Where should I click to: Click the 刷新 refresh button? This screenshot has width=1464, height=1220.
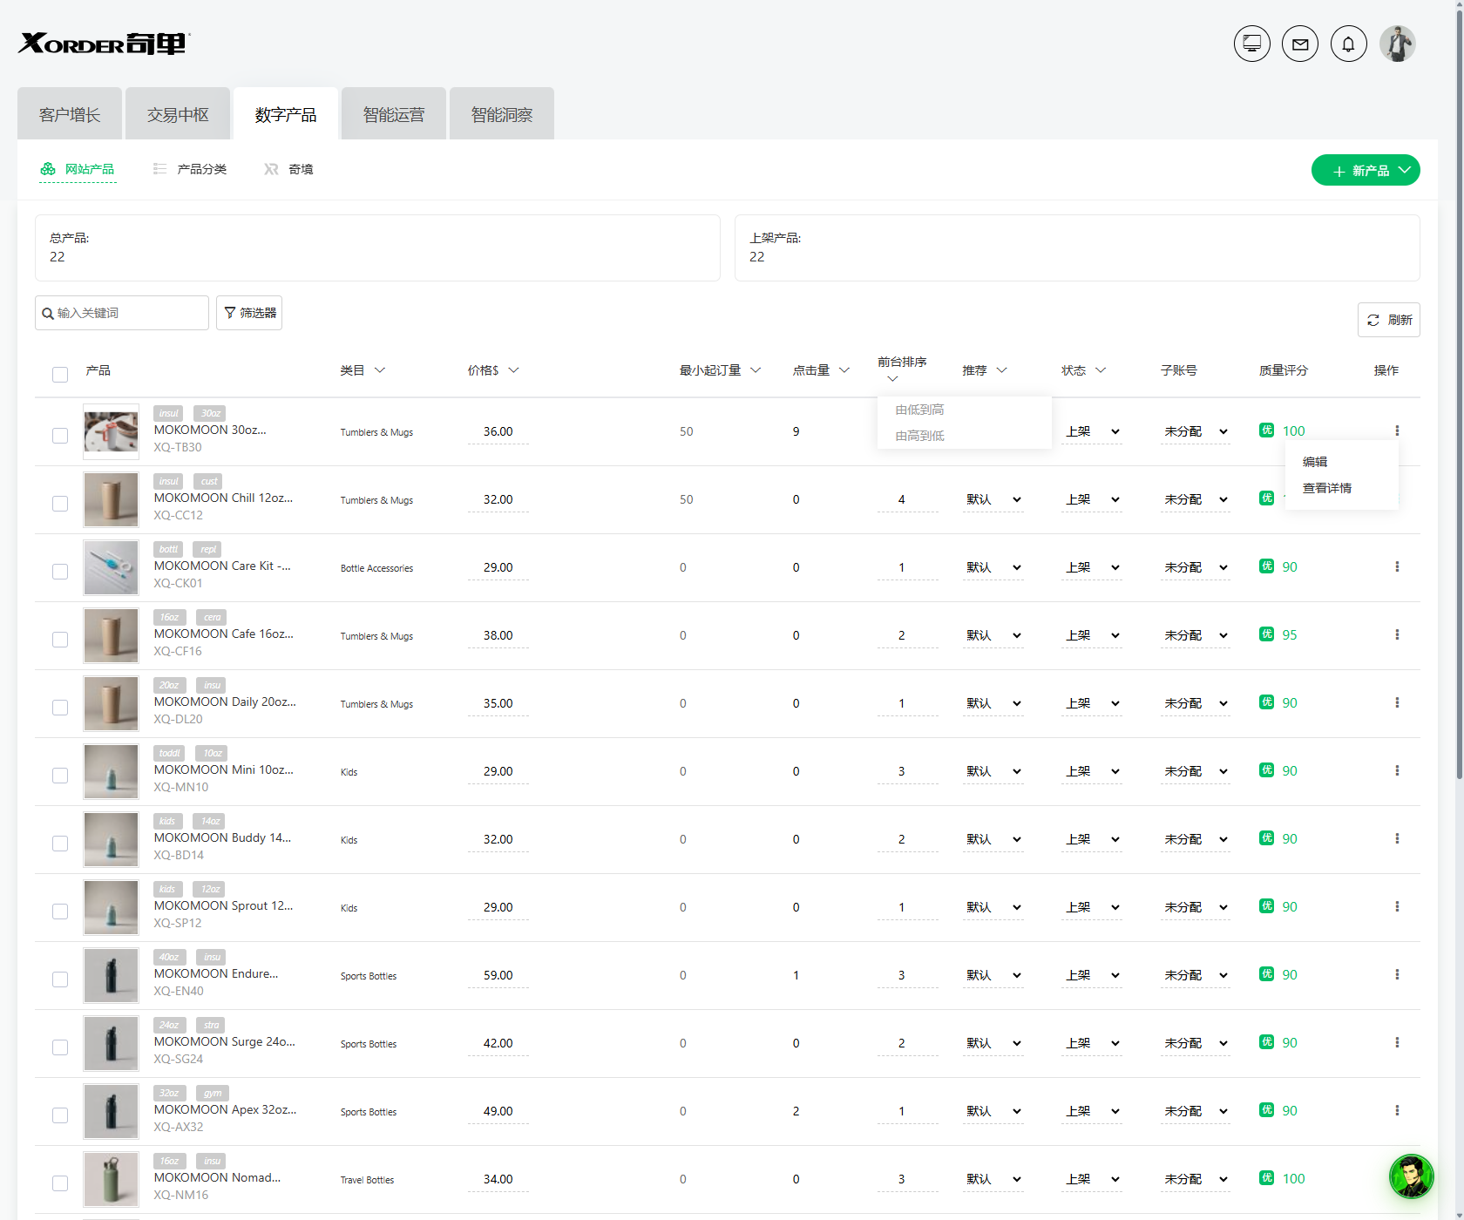1389,320
